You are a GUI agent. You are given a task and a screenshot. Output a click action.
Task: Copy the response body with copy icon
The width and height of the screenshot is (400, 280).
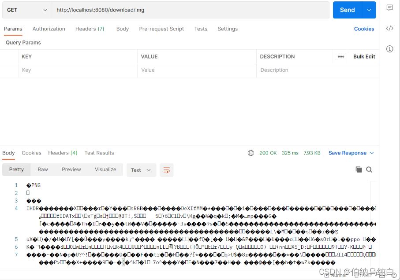click(x=359, y=169)
